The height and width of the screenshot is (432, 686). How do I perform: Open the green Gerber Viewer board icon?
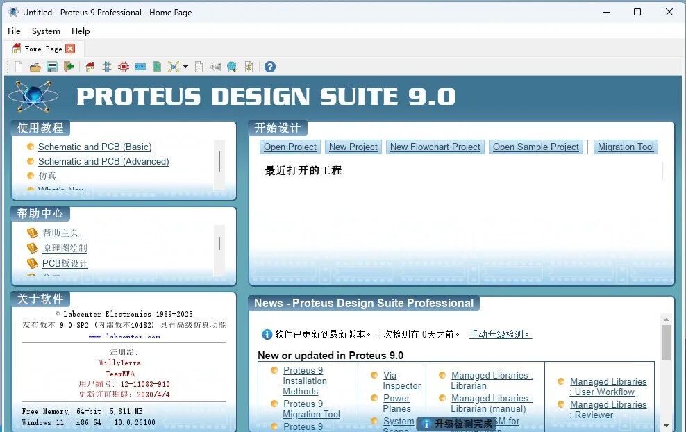tap(157, 67)
